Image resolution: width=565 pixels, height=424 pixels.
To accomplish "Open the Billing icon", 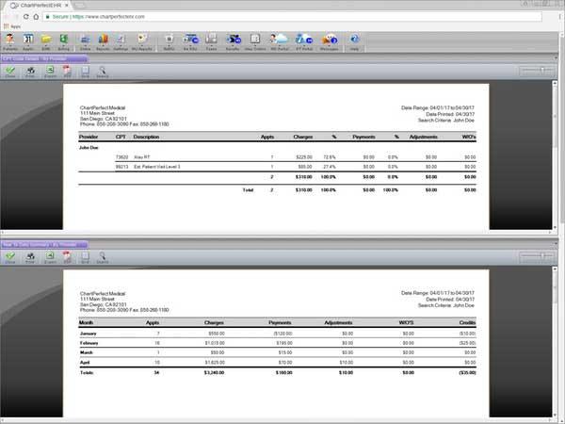I will point(64,41).
